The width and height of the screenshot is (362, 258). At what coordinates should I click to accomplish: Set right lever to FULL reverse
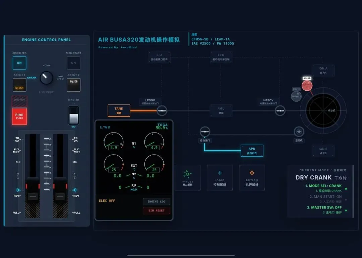(76, 212)
